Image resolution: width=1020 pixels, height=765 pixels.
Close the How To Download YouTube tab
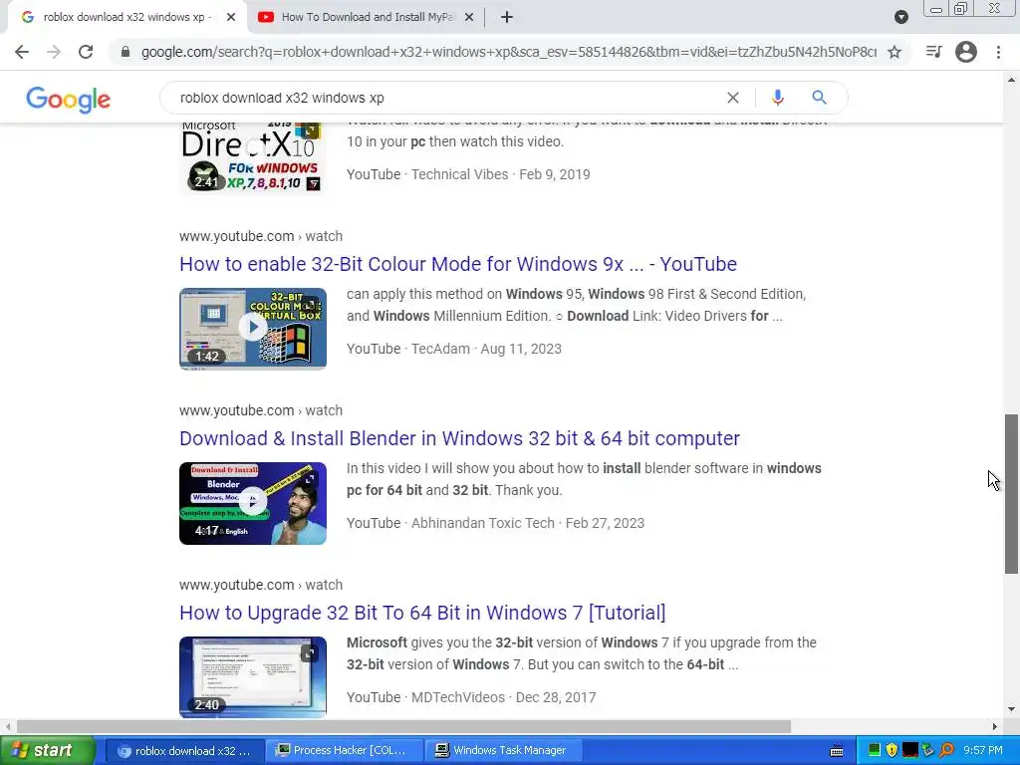tap(469, 17)
